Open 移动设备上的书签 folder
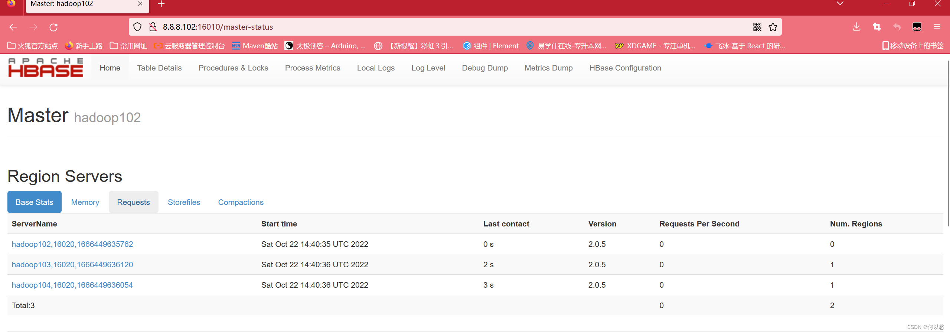Screen dimensions: 950x333 [913, 46]
